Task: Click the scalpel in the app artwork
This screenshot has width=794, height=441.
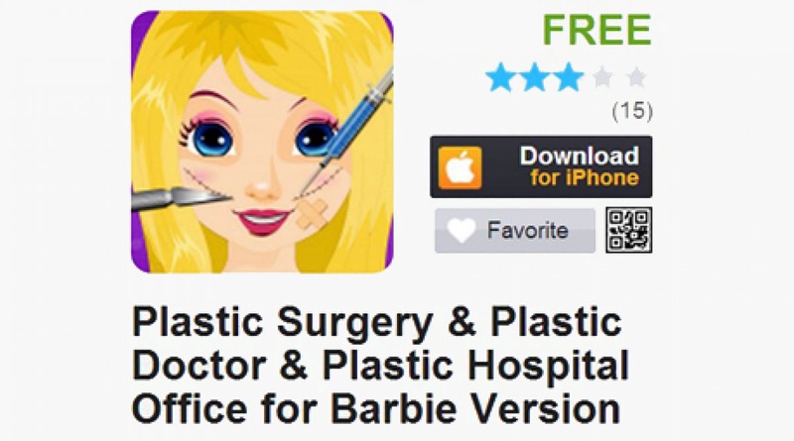Action: pyautogui.click(x=180, y=198)
